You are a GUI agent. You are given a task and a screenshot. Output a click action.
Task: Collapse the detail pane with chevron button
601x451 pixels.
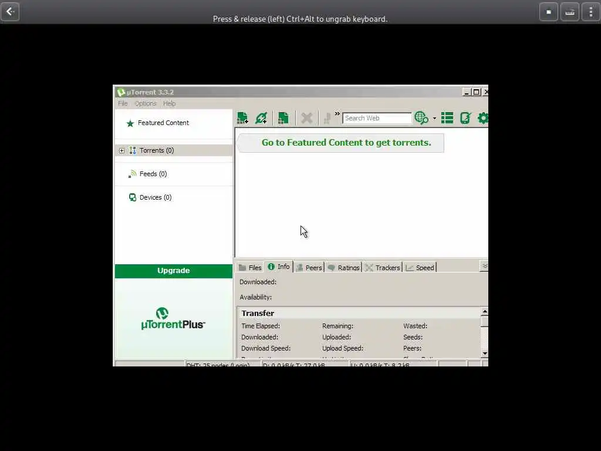[484, 266]
